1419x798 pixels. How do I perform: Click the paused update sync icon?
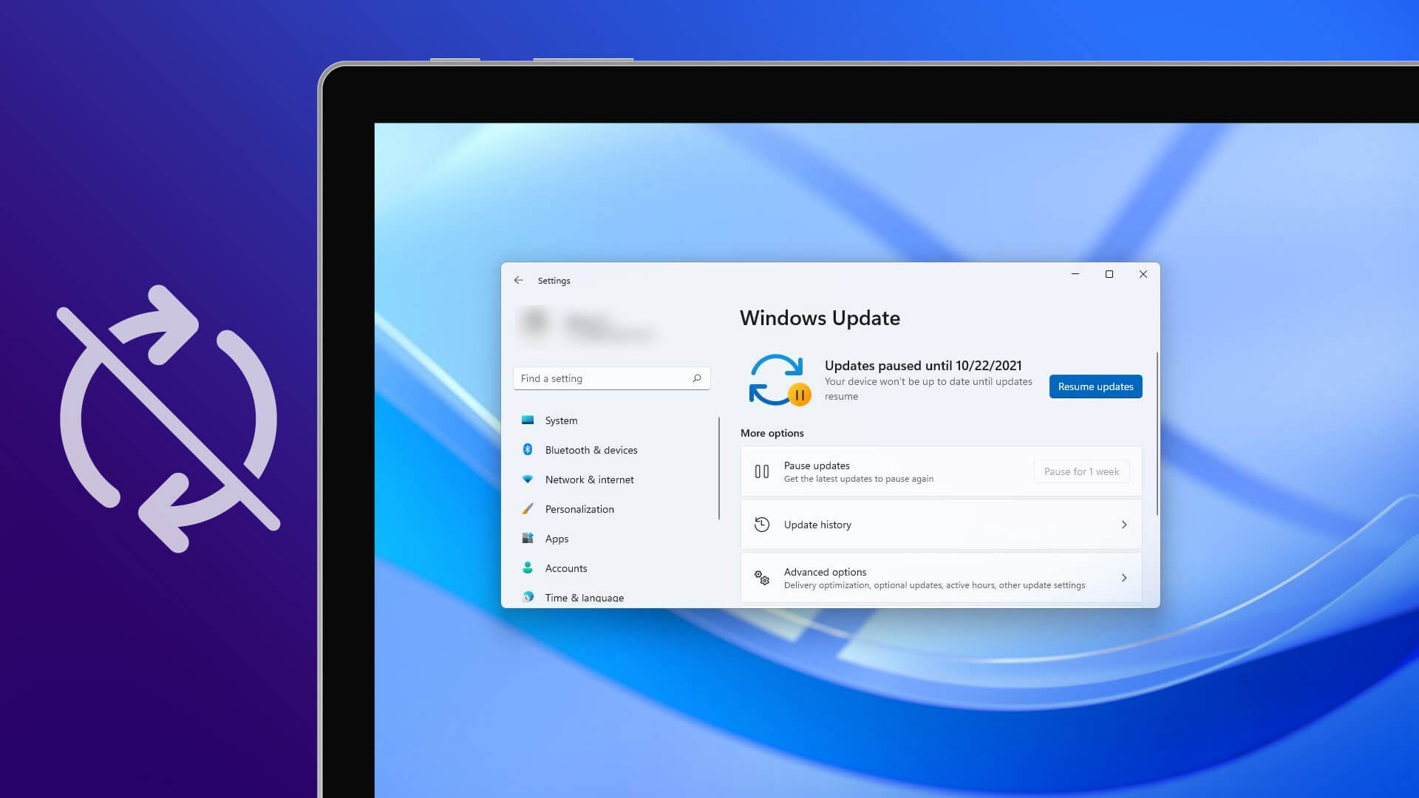[x=780, y=381]
